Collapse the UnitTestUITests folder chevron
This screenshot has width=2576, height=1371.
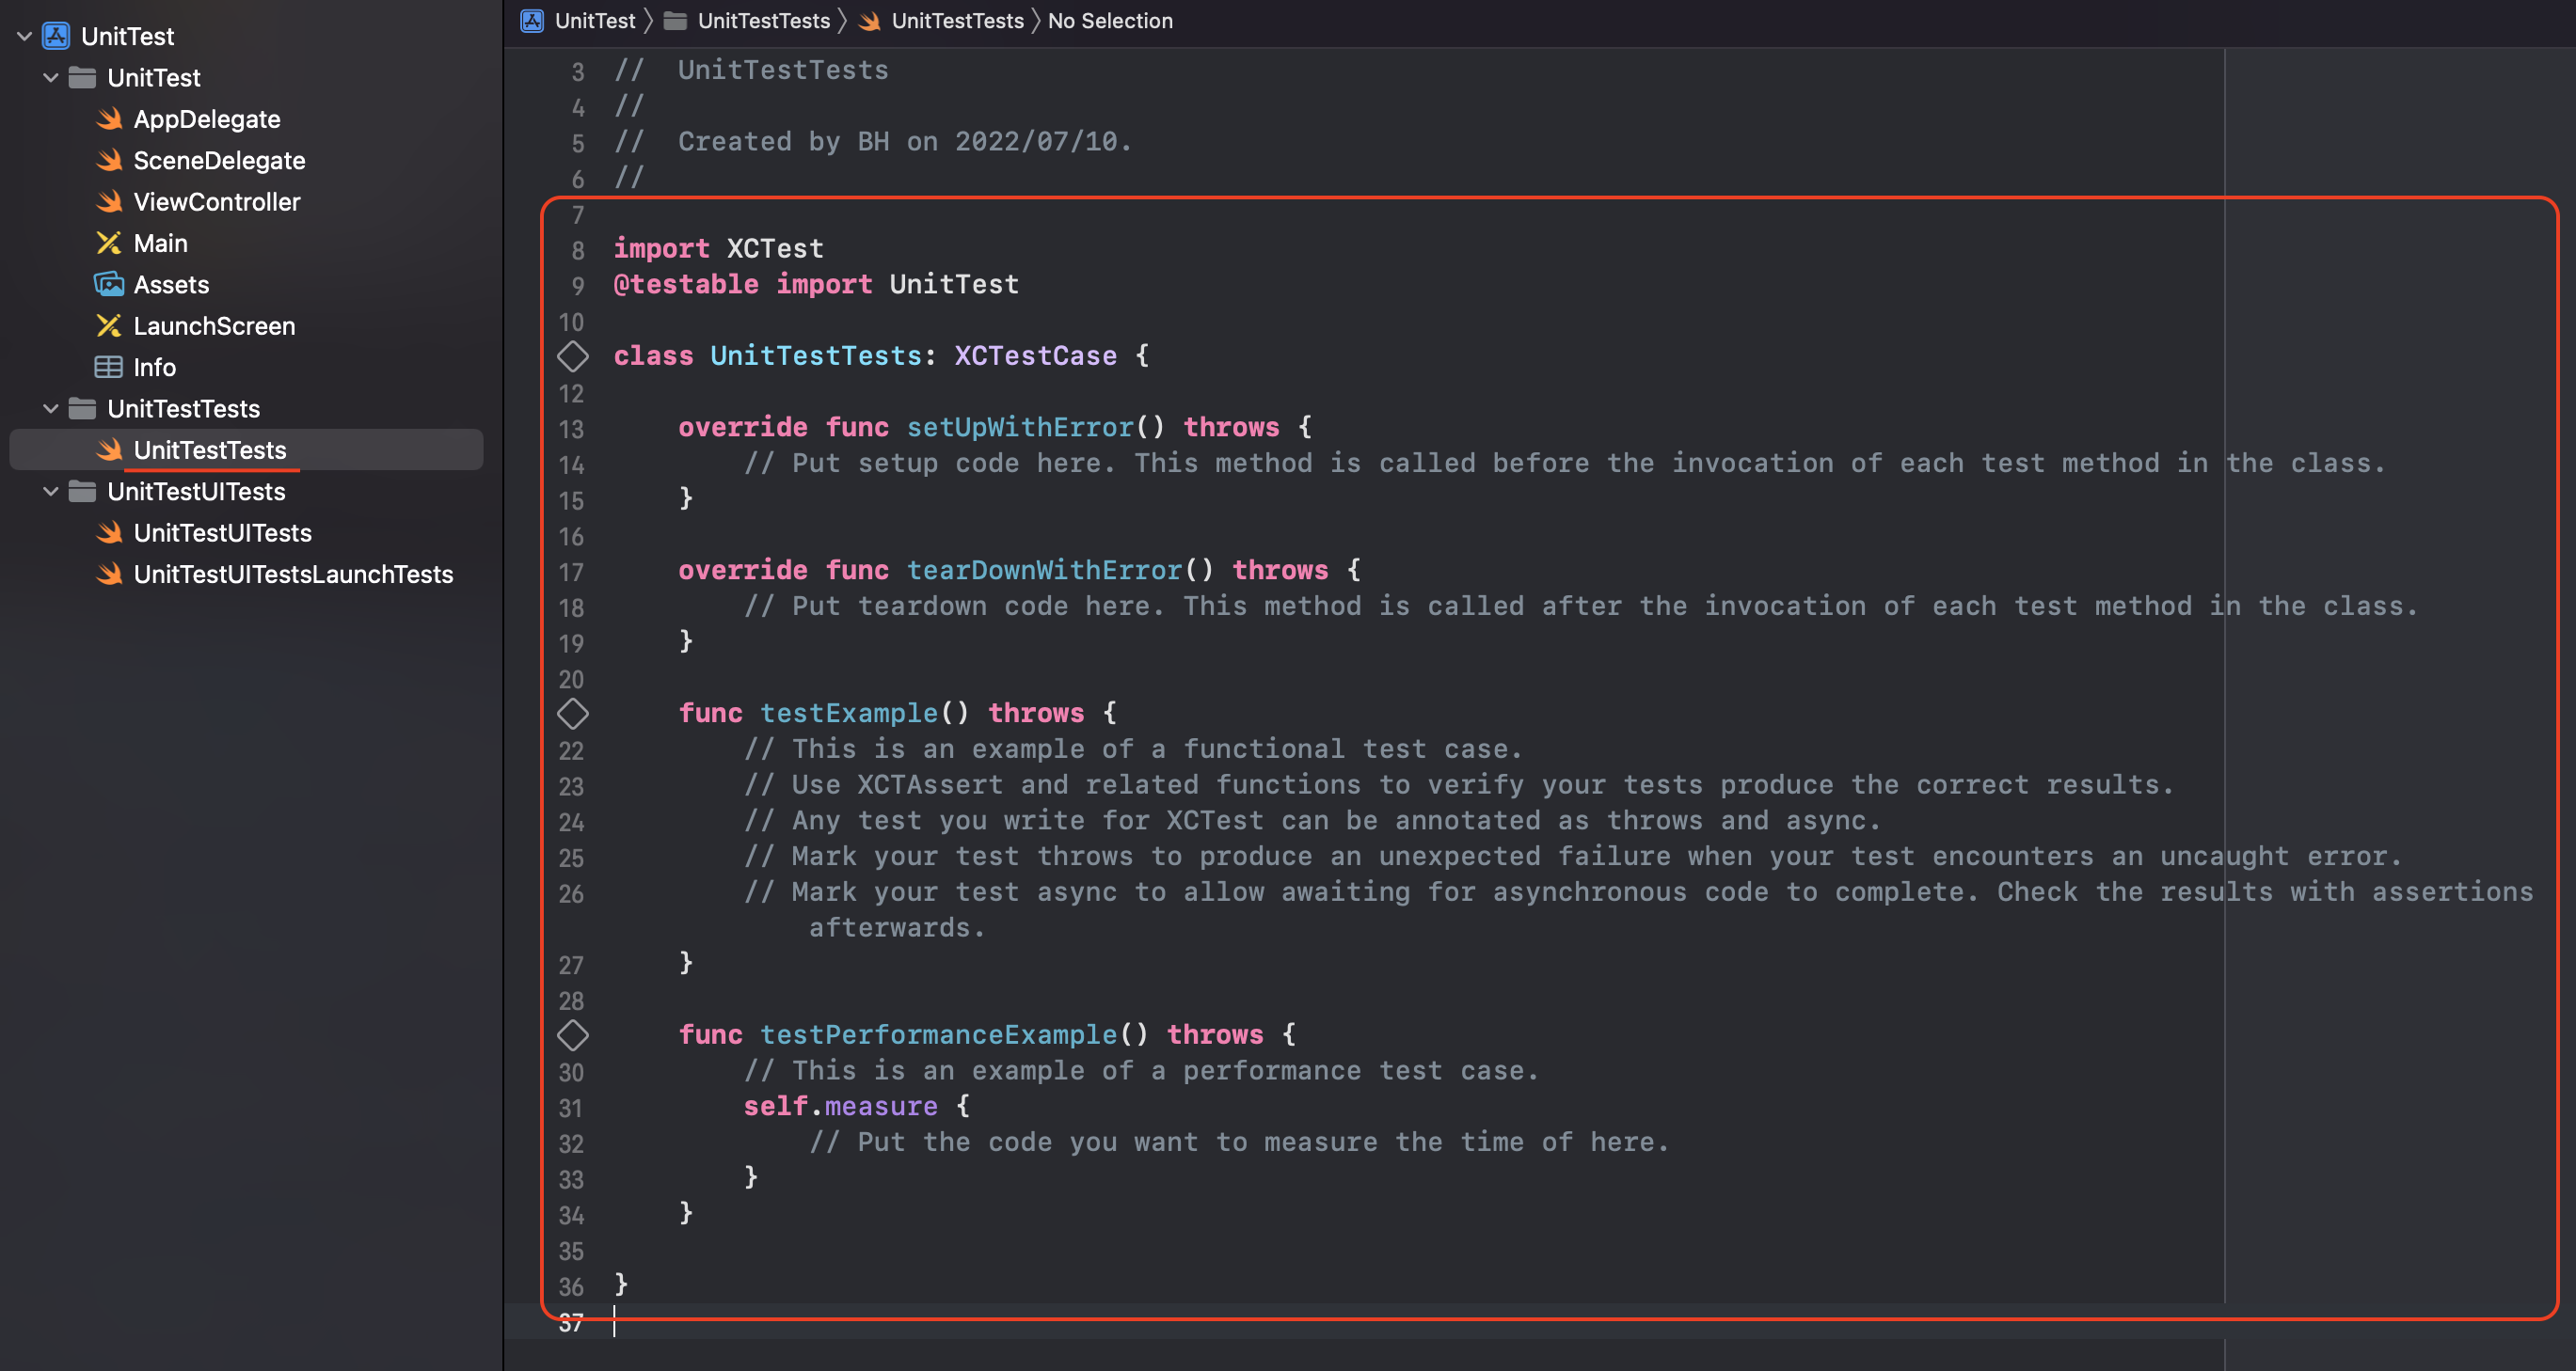51,491
